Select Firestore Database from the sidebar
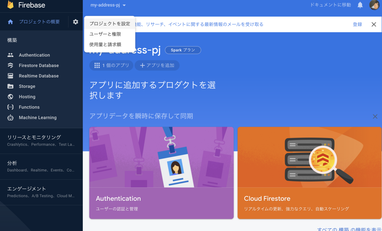382x231 pixels. coord(38,65)
